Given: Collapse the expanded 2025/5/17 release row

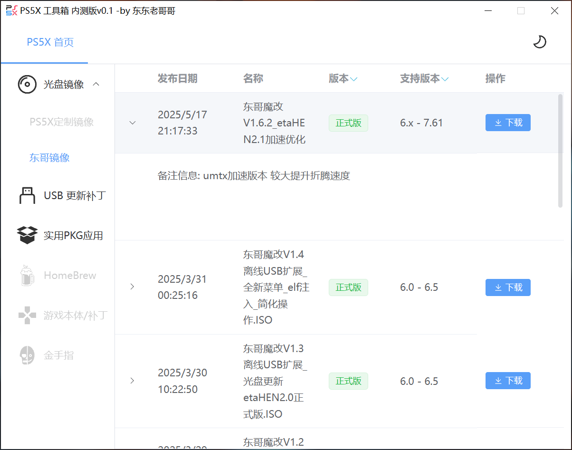Looking at the screenshot, I should [x=132, y=123].
